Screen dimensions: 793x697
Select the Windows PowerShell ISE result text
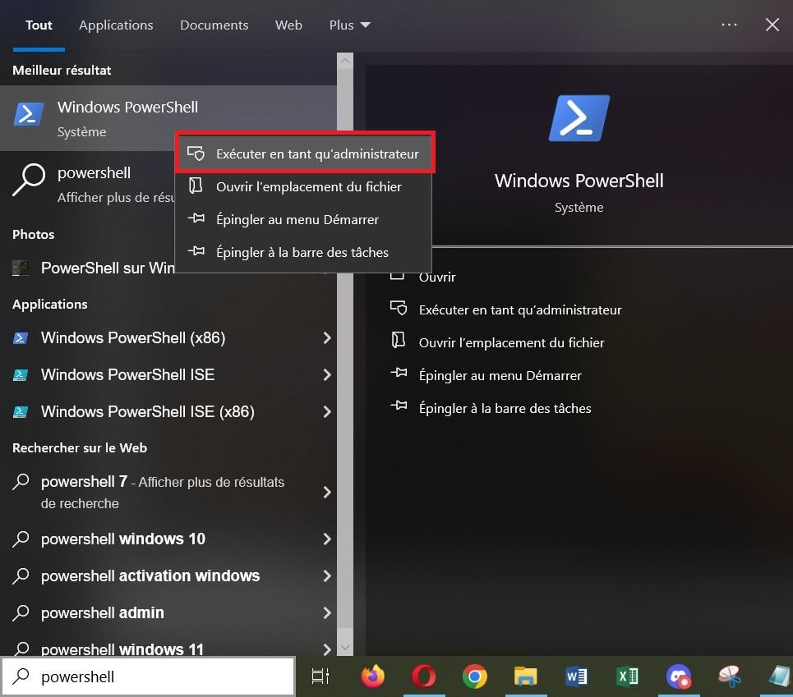click(127, 374)
